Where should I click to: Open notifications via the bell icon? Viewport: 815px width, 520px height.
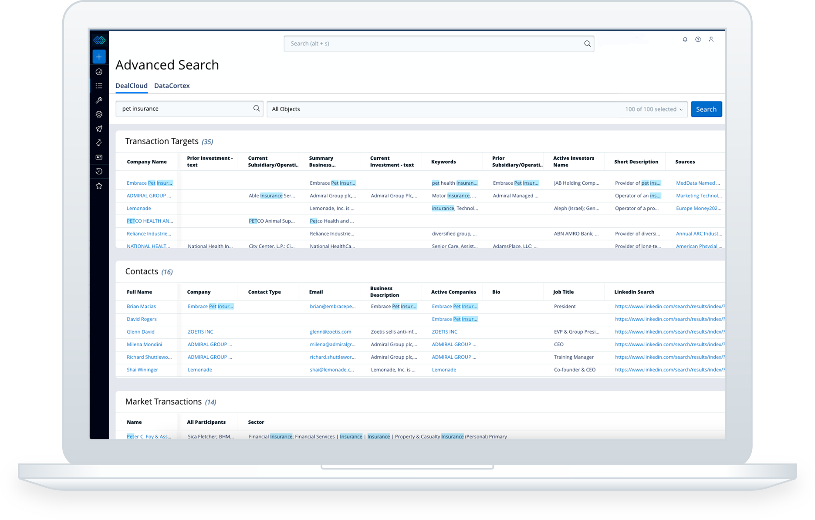685,39
